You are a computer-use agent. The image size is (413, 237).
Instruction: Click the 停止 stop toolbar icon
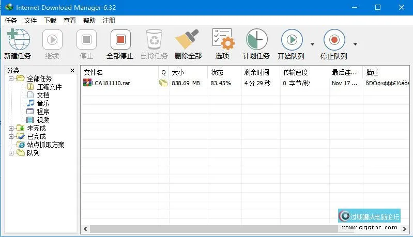(86, 39)
